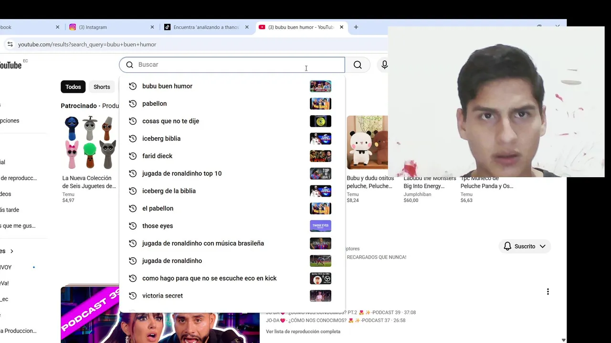Choose suggestion 'those eyes'
Screen dimensions: 611x343
[x=232, y=226]
